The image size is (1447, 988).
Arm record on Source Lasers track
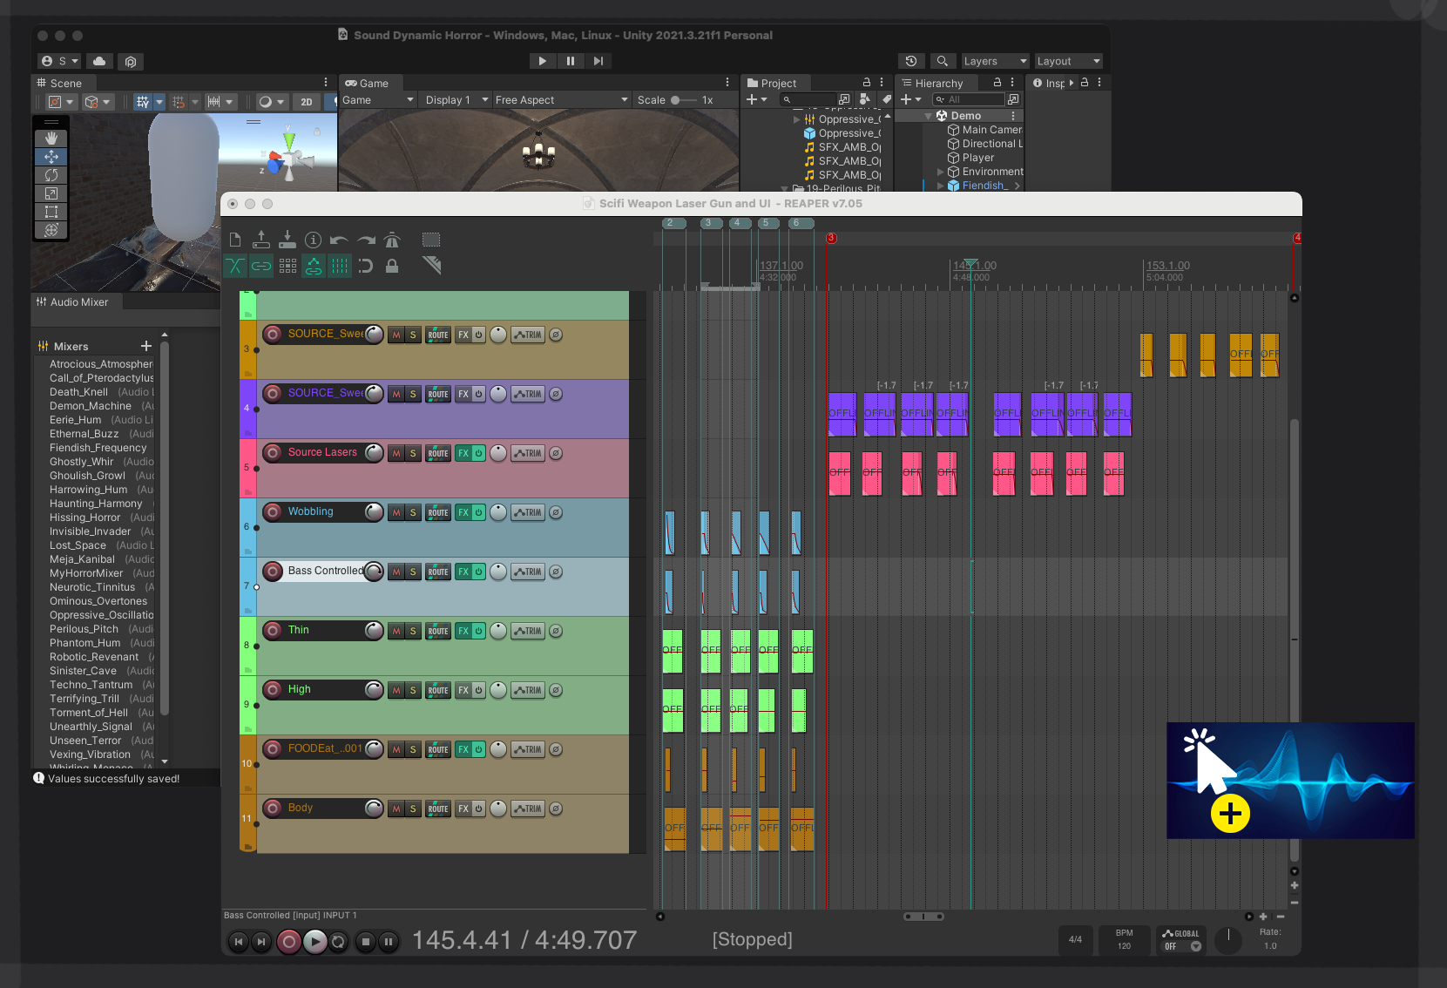coord(273,452)
